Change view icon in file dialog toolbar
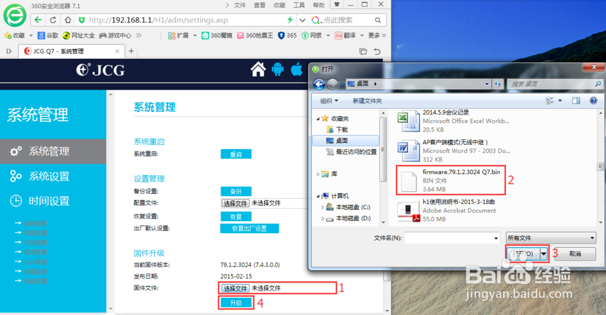The width and height of the screenshot is (606, 315). point(550,101)
